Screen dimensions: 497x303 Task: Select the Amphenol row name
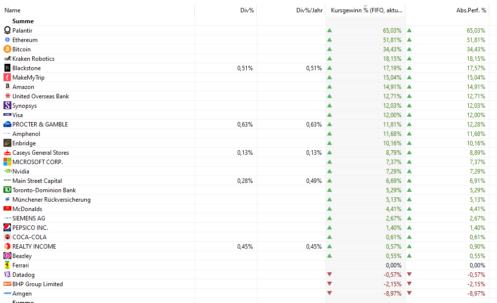click(x=26, y=134)
